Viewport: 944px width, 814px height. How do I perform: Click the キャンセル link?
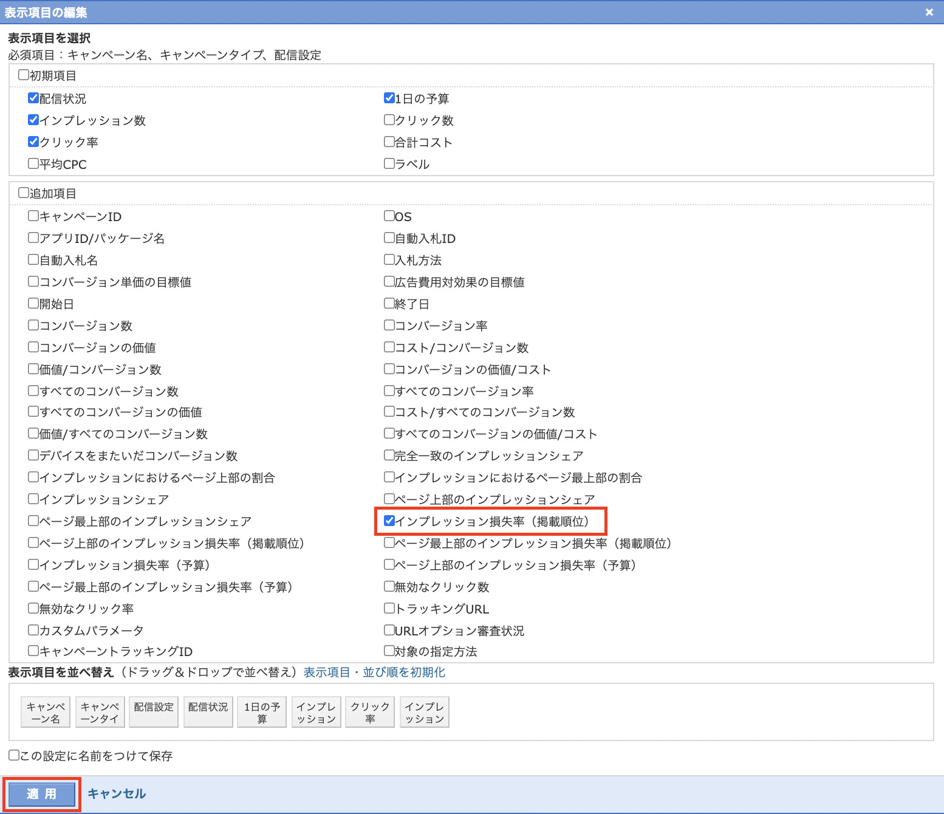coord(117,794)
